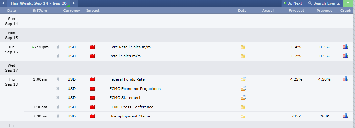Click Search Events field

coord(324,3)
